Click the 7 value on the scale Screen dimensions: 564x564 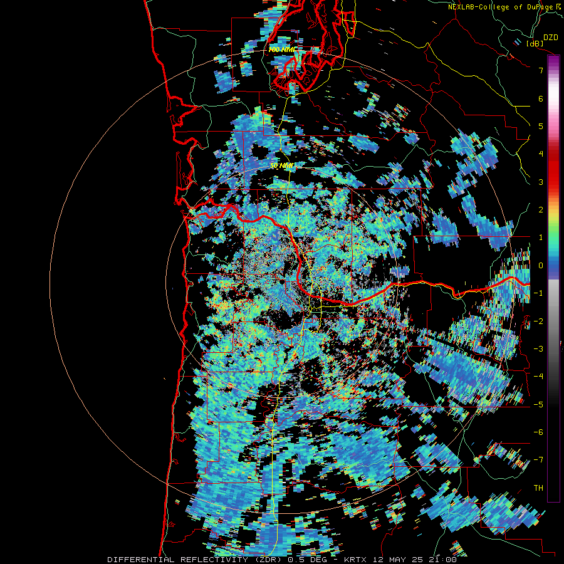tap(541, 70)
